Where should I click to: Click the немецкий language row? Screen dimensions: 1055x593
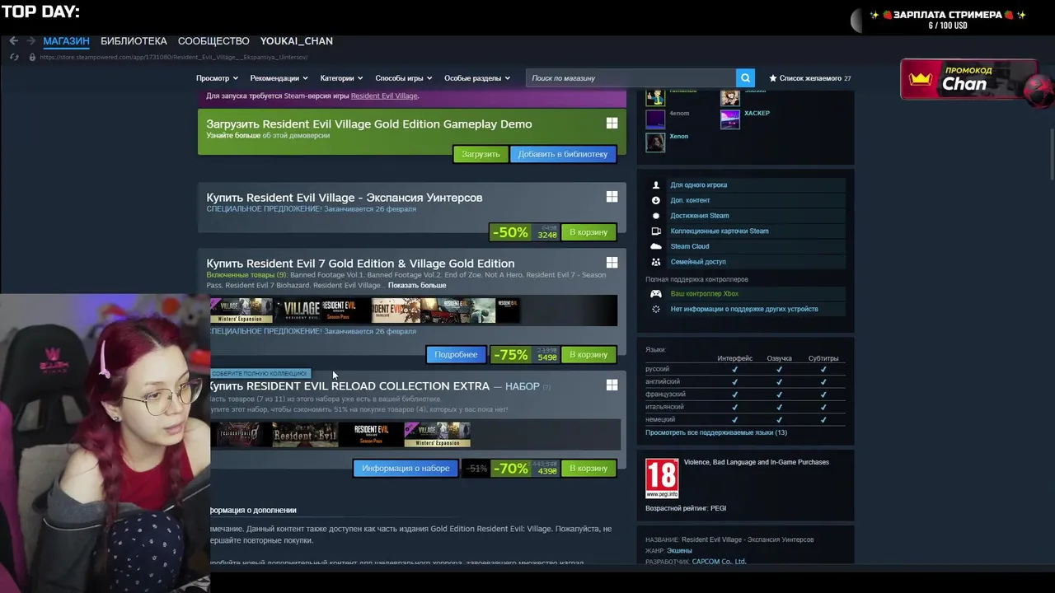point(745,419)
